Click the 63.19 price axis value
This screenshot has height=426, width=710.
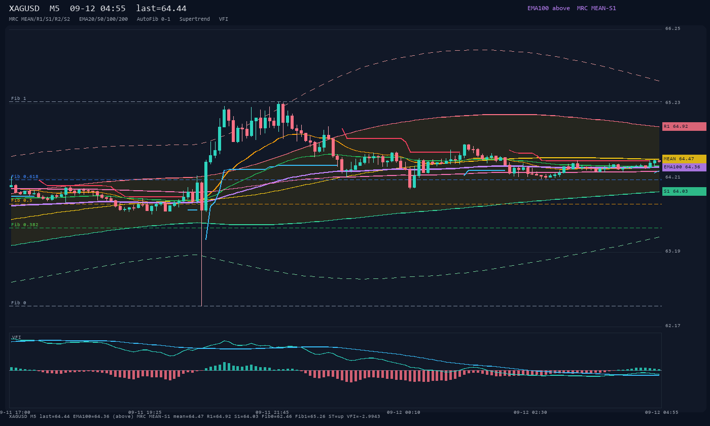[x=673, y=251]
